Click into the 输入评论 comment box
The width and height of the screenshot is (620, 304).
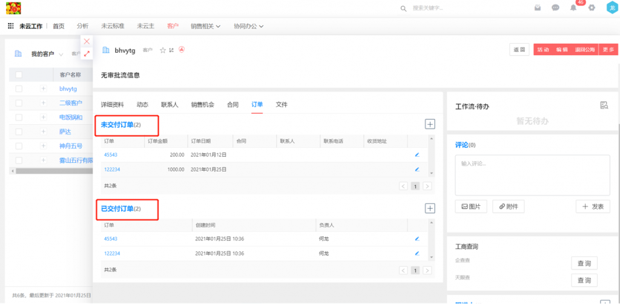532,174
